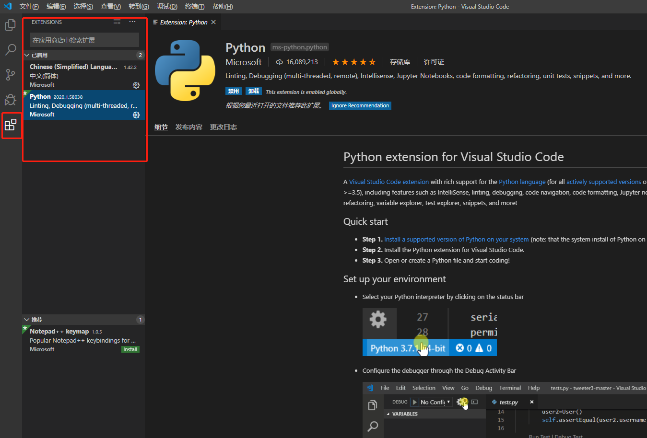Switch to the 细节 tab
The image size is (647, 438).
(x=161, y=127)
